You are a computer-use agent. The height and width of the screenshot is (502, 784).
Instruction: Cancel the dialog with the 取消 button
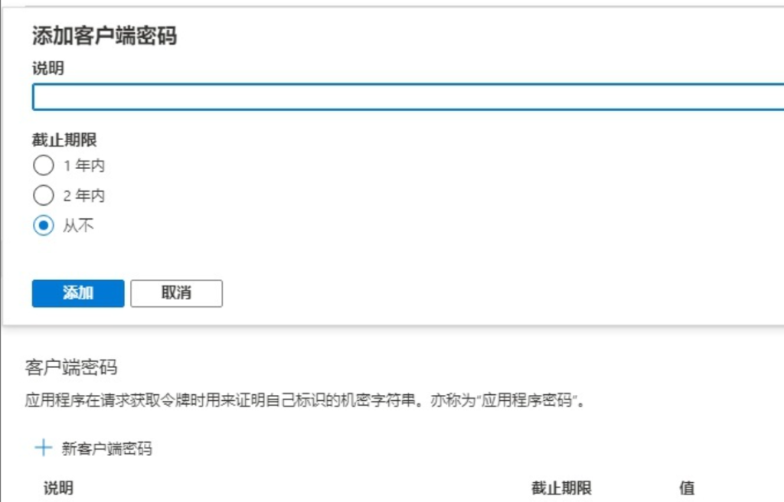(x=178, y=293)
